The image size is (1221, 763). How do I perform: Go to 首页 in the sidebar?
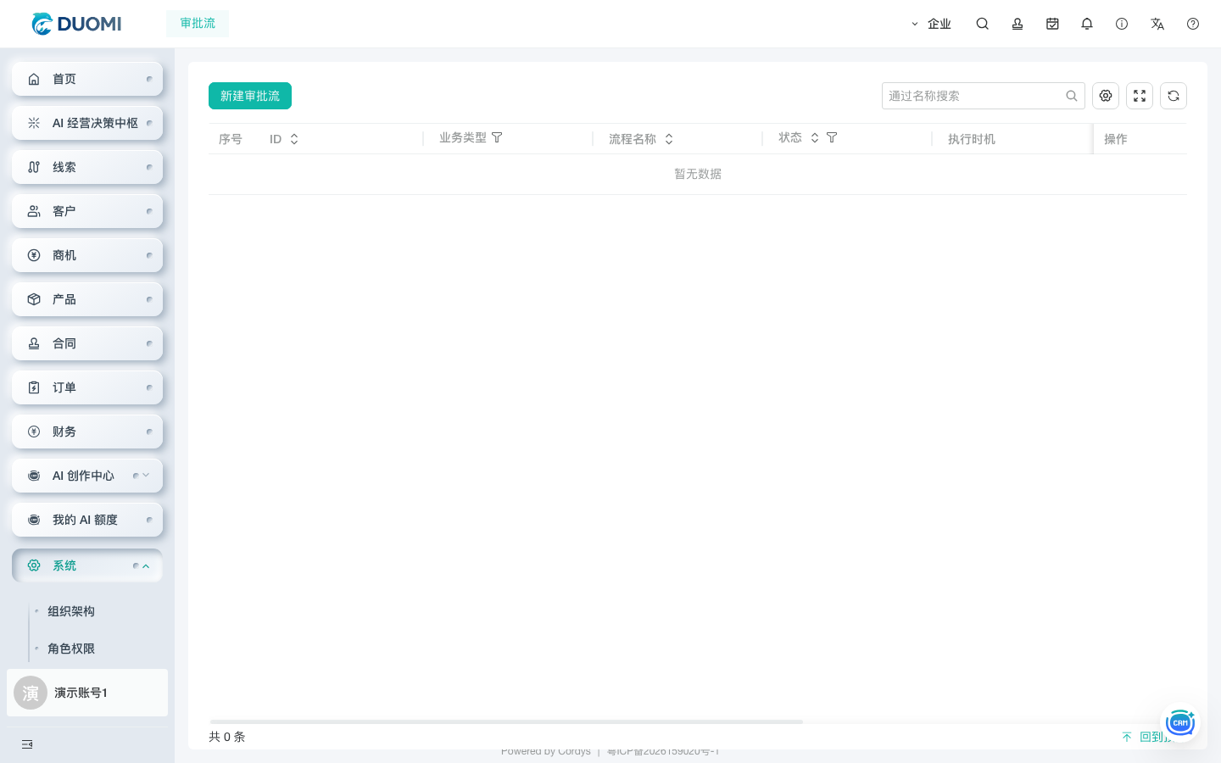pyautogui.click(x=87, y=79)
